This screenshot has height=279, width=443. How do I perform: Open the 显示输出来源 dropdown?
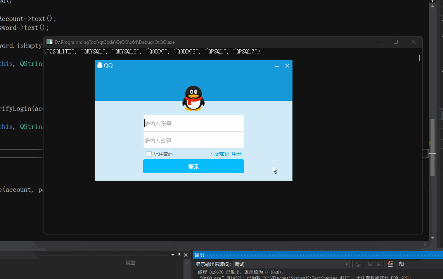coord(292,264)
